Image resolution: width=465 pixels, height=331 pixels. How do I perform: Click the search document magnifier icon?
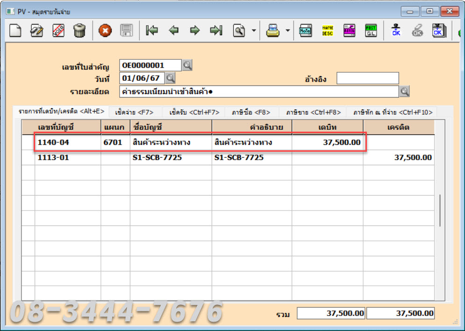coord(239,30)
